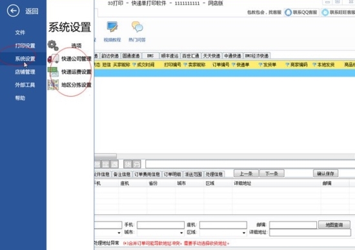This screenshot has height=250, width=355.
Task: Select the highlighted blue order row
Action: (225, 73)
